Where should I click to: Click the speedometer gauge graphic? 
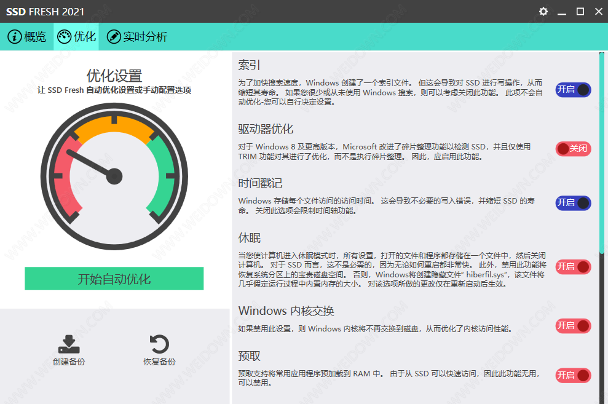[x=114, y=176]
